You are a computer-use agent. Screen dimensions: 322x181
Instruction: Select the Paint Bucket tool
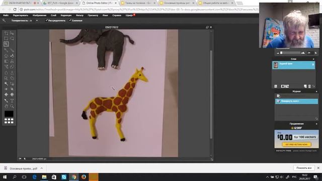tap(12, 56)
